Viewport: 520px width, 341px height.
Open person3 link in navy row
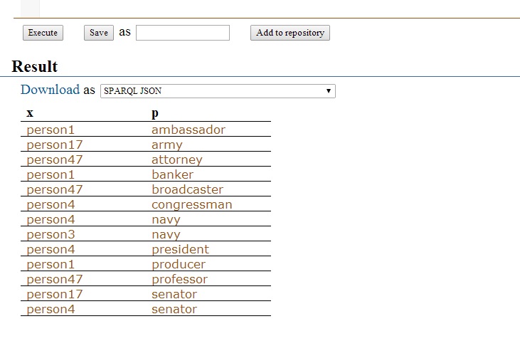coord(51,234)
